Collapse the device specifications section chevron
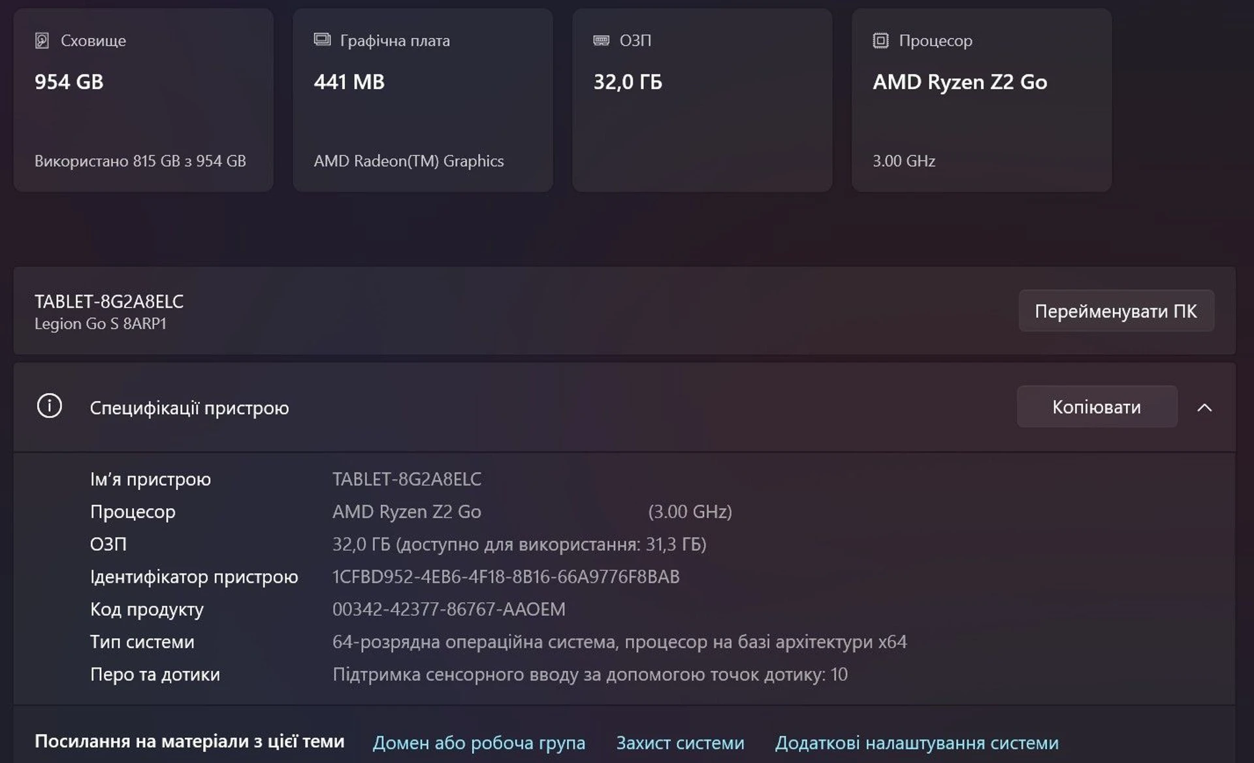Viewport: 1254px width, 763px height. (1204, 408)
